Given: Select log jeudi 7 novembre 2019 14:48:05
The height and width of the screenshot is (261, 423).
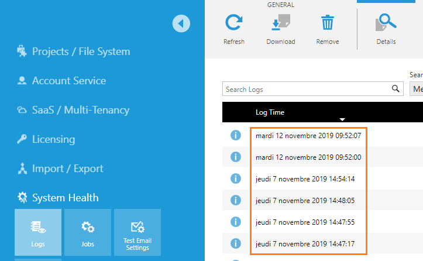Looking at the screenshot, I should 305,201.
